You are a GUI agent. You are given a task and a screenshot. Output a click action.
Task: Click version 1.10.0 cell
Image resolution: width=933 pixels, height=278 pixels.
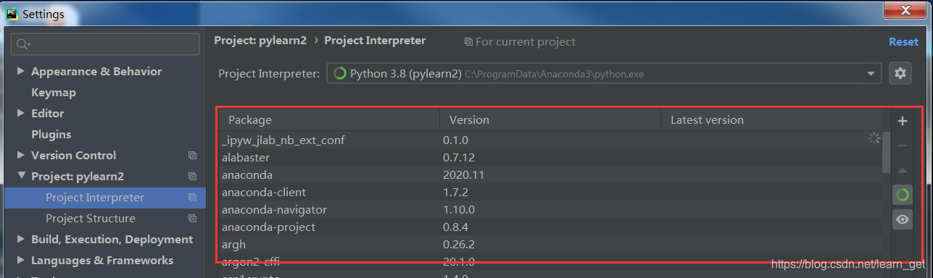tap(459, 209)
